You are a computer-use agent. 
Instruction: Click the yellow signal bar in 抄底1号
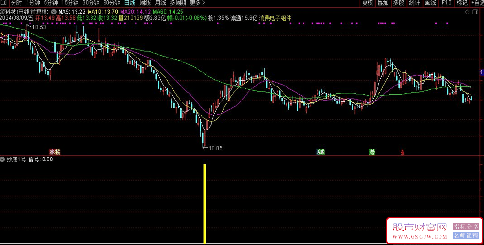point(205,204)
